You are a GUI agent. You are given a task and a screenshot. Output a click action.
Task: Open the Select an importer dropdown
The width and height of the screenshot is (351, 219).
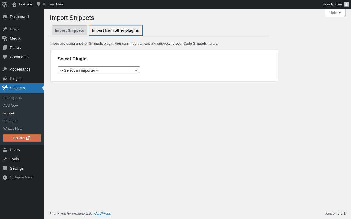[99, 70]
